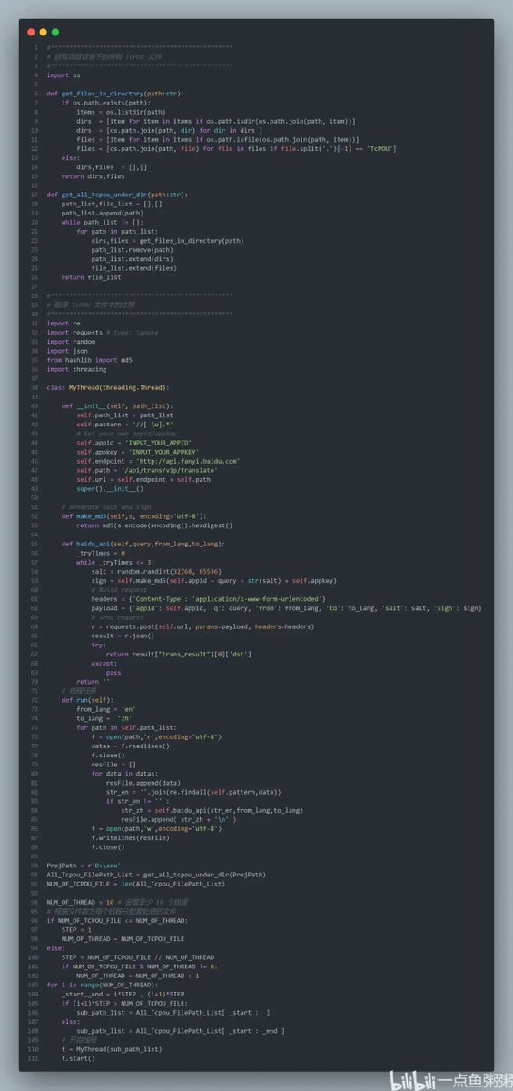This screenshot has height=1091, width=513.
Task: Click 't = MyThread(sub_path_list)' line
Action: [112, 1051]
